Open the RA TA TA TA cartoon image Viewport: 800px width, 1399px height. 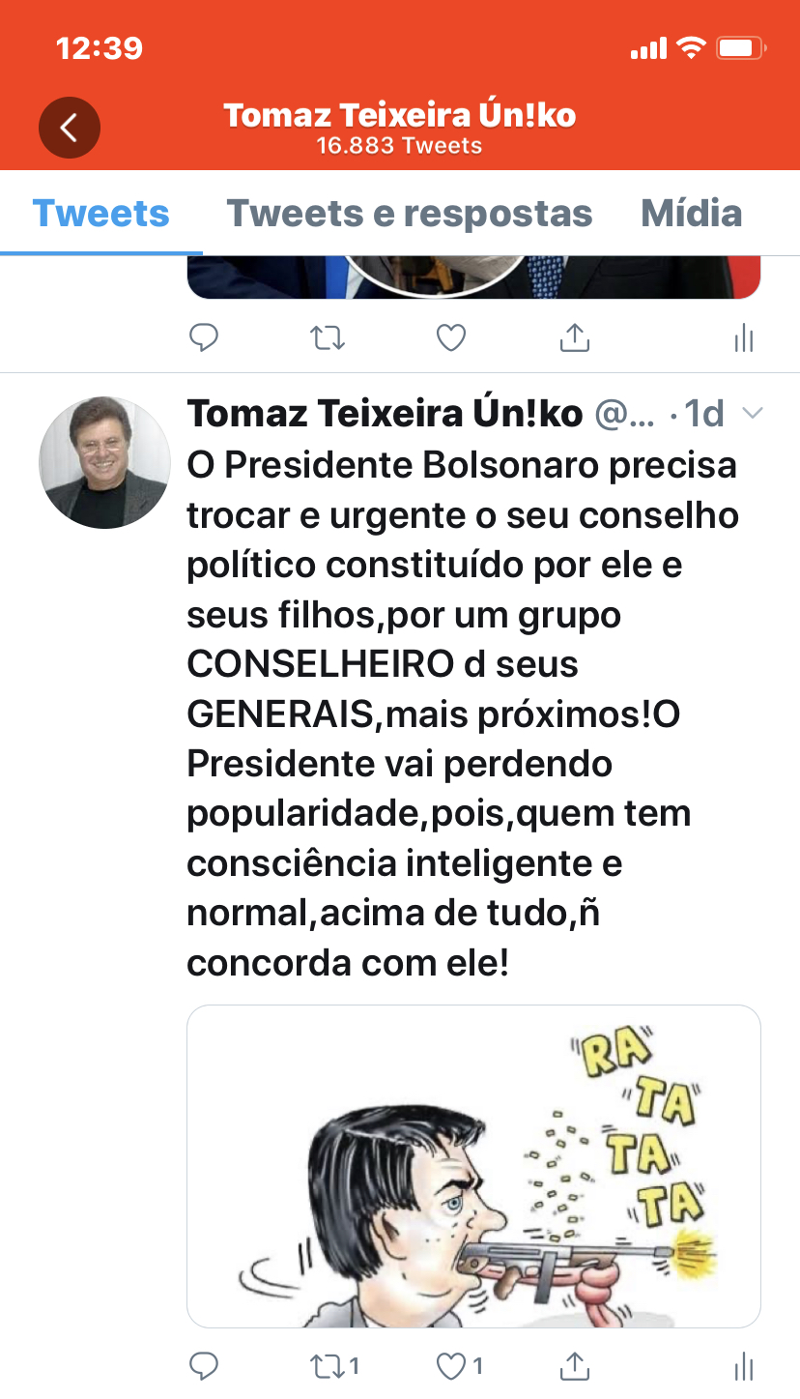point(473,1165)
